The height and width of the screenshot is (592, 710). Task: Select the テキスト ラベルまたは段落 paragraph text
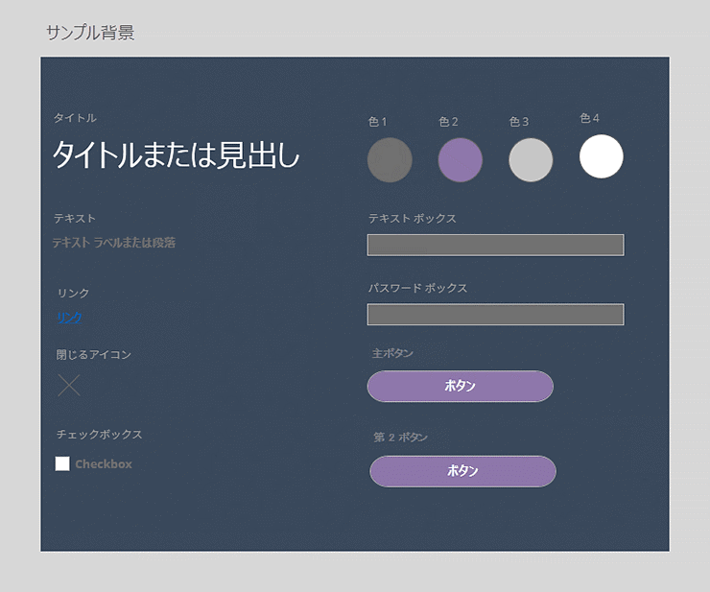114,243
